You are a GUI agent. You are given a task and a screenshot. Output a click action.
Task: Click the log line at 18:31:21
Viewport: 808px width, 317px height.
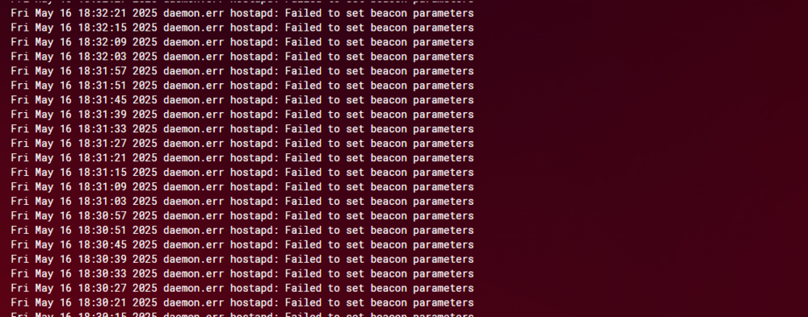(242, 157)
